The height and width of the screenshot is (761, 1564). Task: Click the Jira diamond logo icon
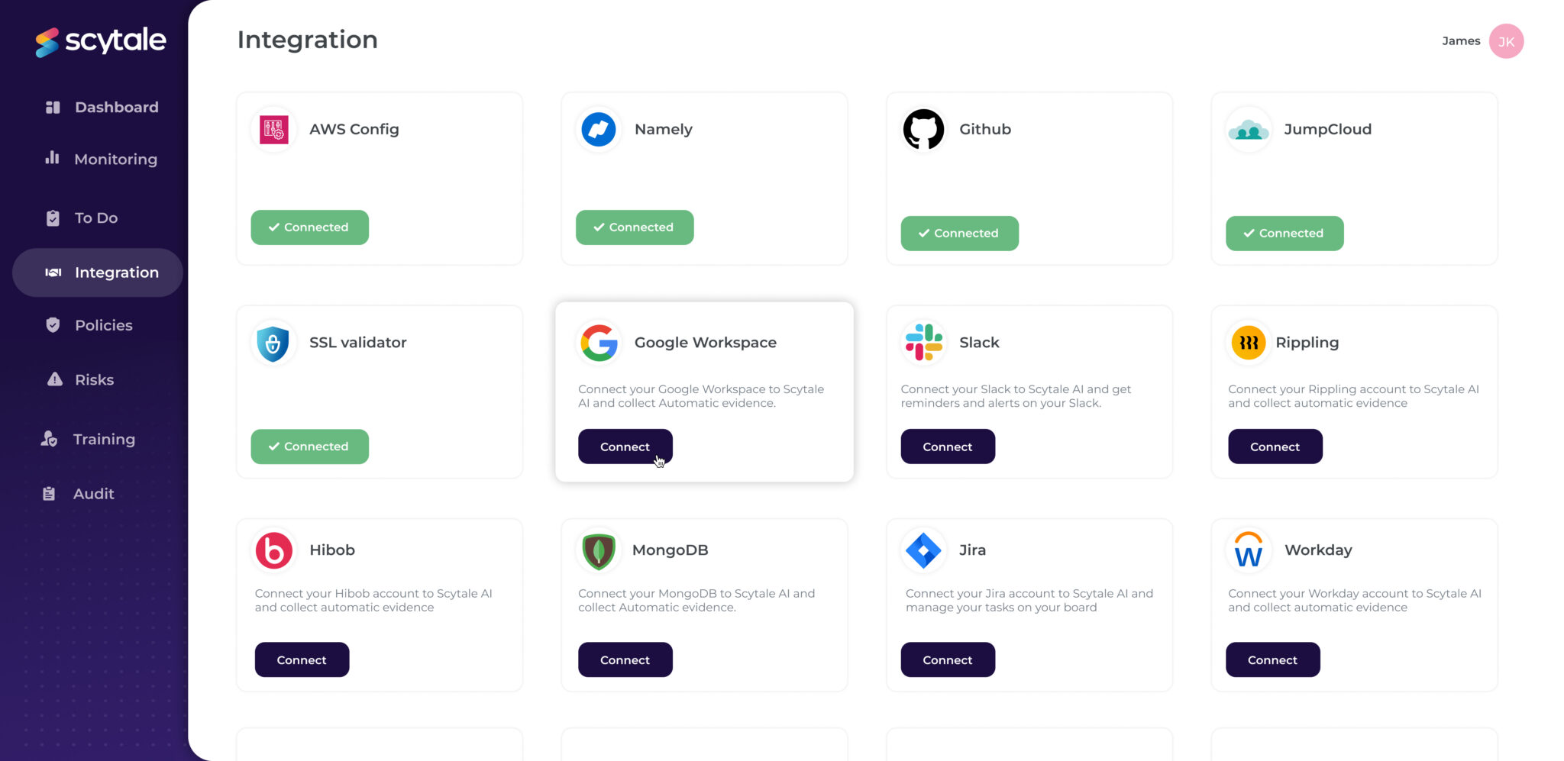click(x=923, y=550)
